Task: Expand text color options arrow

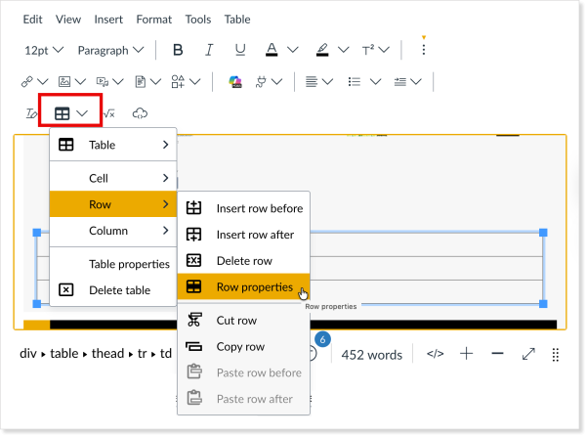Action: click(293, 50)
